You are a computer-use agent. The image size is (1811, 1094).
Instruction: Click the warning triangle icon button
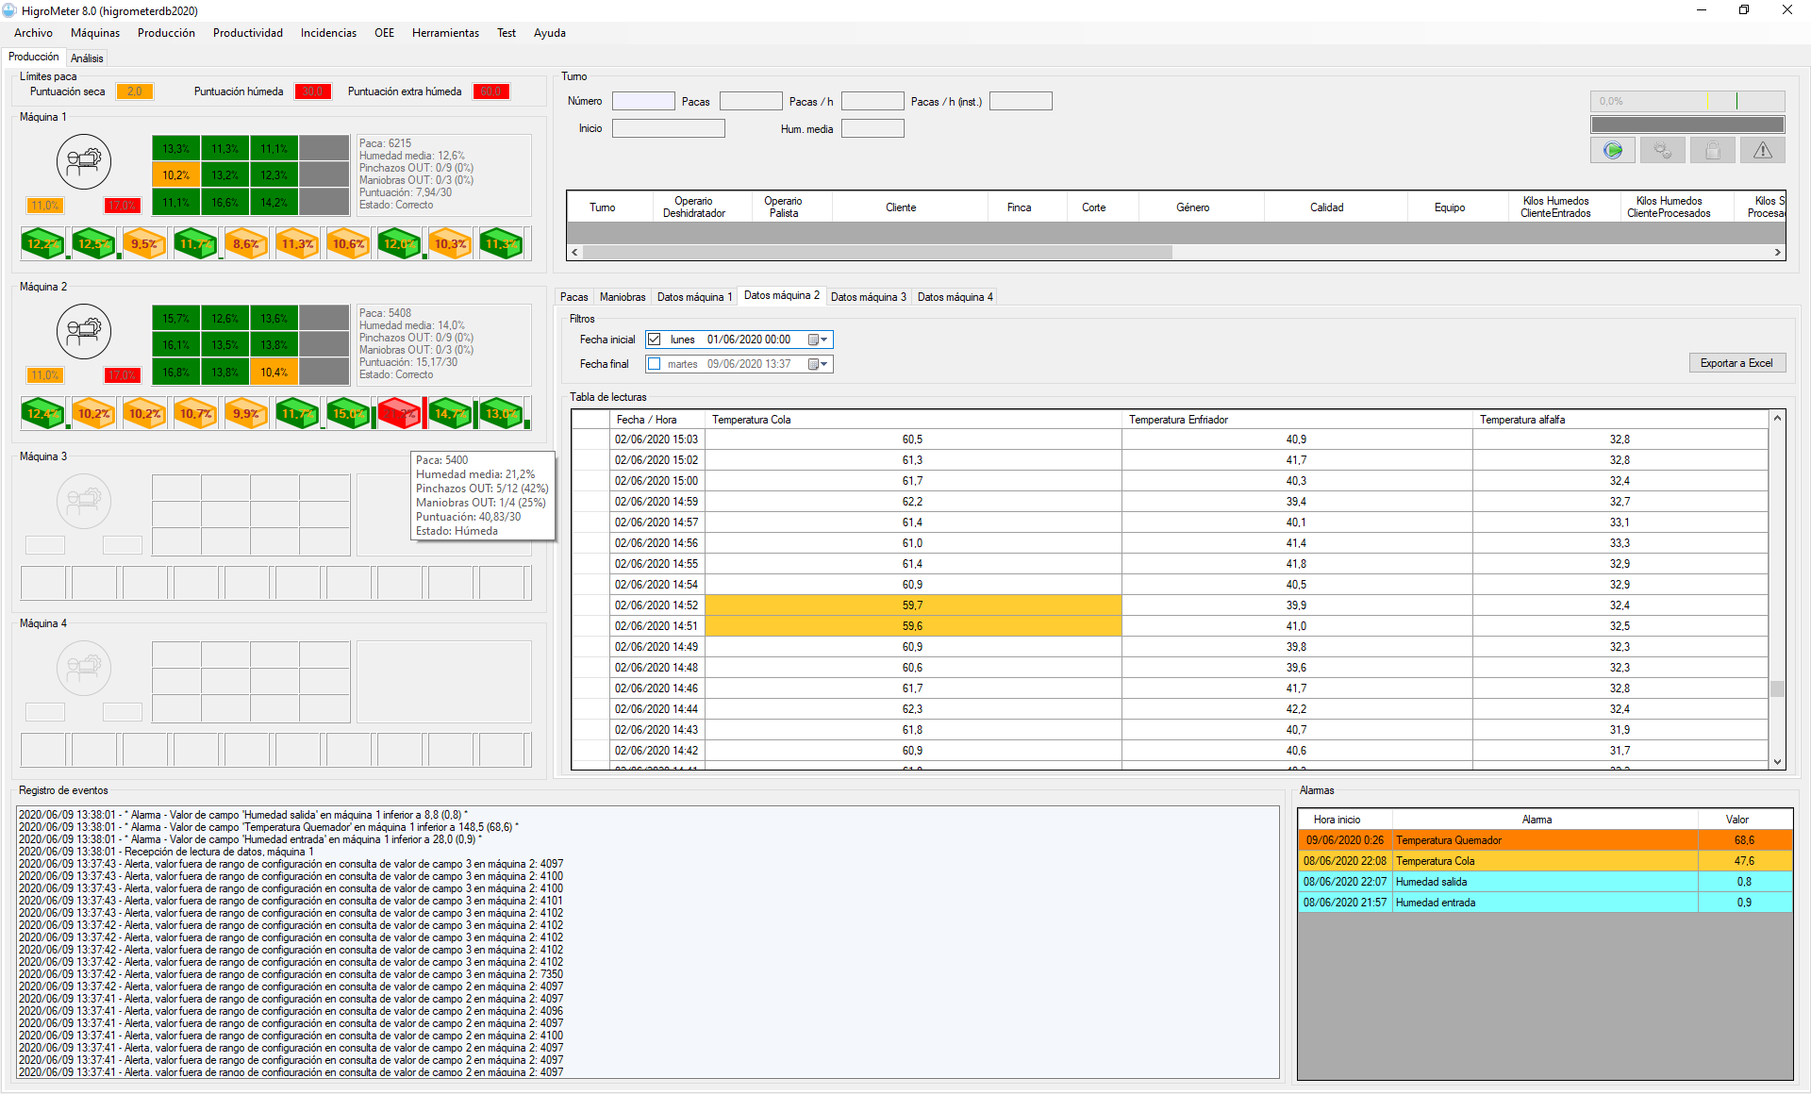click(x=1763, y=150)
